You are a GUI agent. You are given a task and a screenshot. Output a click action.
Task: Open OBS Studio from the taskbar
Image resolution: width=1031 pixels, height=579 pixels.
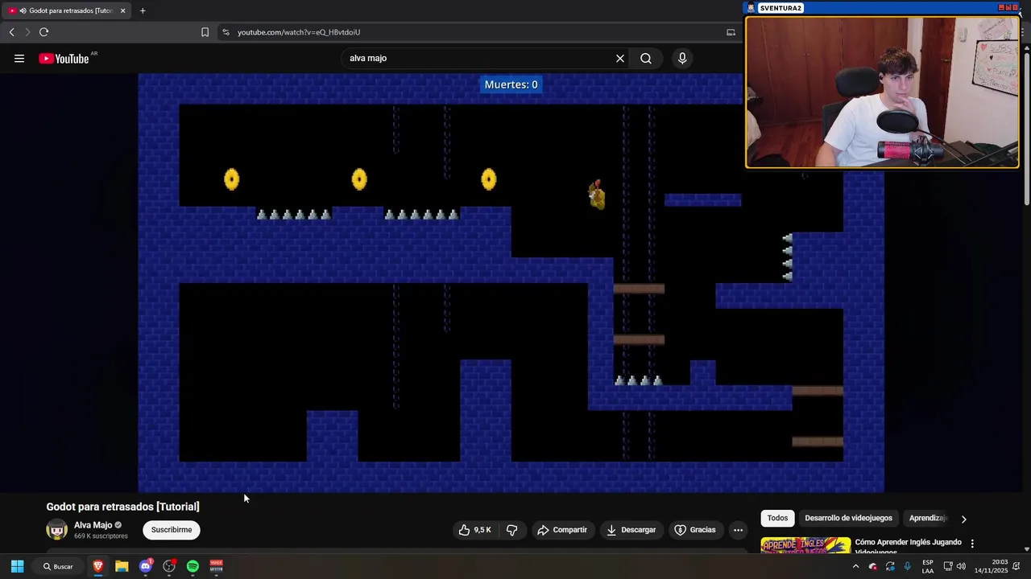(169, 567)
